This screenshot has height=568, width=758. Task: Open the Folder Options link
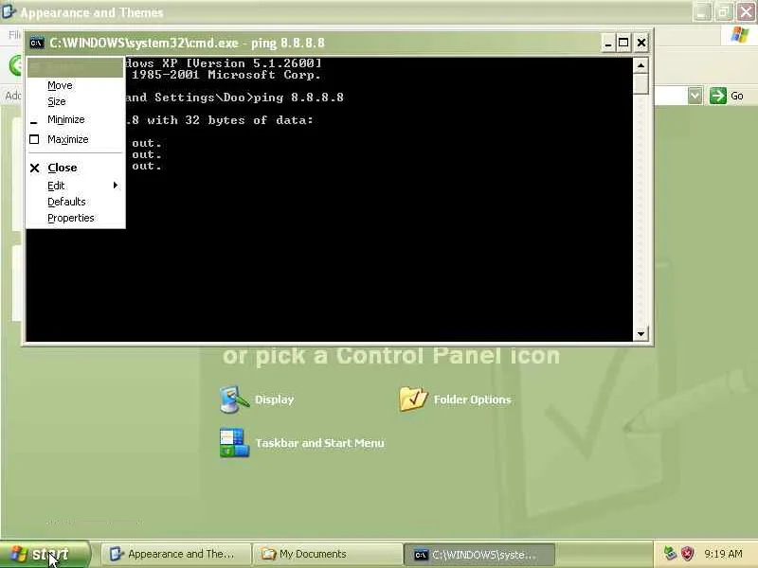point(472,399)
